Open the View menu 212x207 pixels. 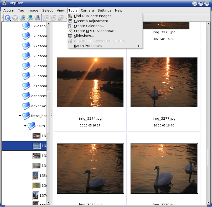[x=61, y=10]
